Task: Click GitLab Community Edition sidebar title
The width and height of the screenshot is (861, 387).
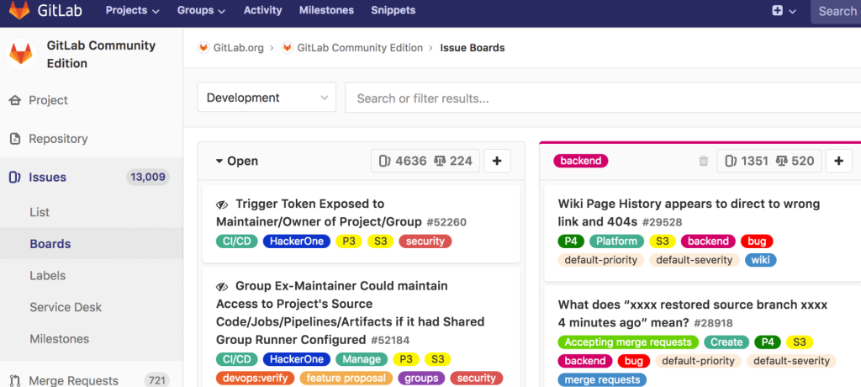Action: point(102,55)
